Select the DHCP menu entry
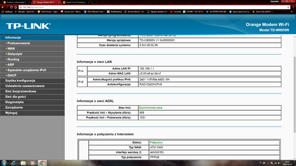This screenshot has width=296, height=166. point(12,76)
